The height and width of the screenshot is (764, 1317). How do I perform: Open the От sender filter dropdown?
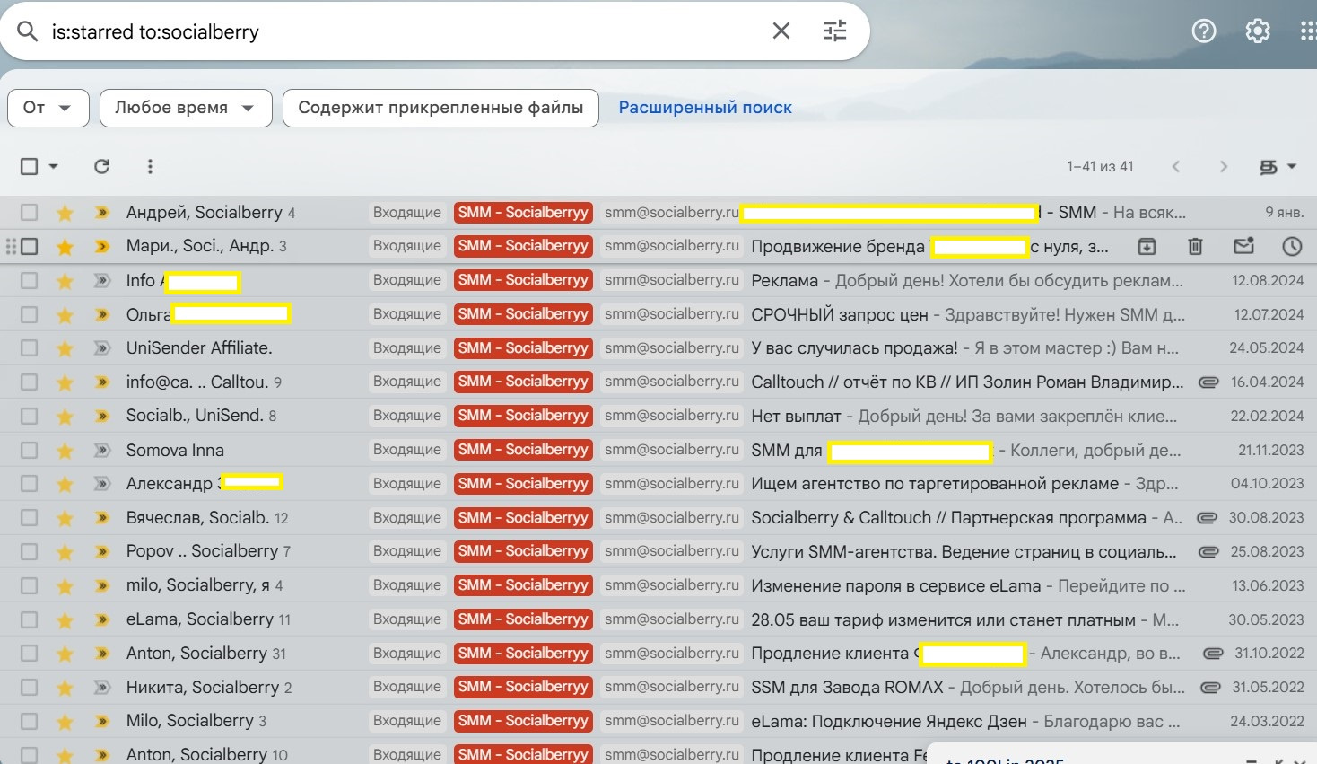click(48, 108)
